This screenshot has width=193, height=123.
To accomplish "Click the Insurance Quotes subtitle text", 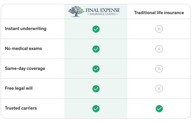I will click(x=102, y=14).
